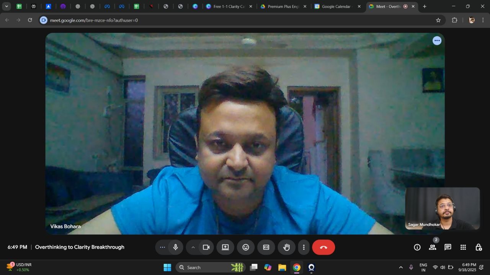Viewport: 490px width, 275px height.
Task: Mute the microphone
Action: [x=175, y=247]
